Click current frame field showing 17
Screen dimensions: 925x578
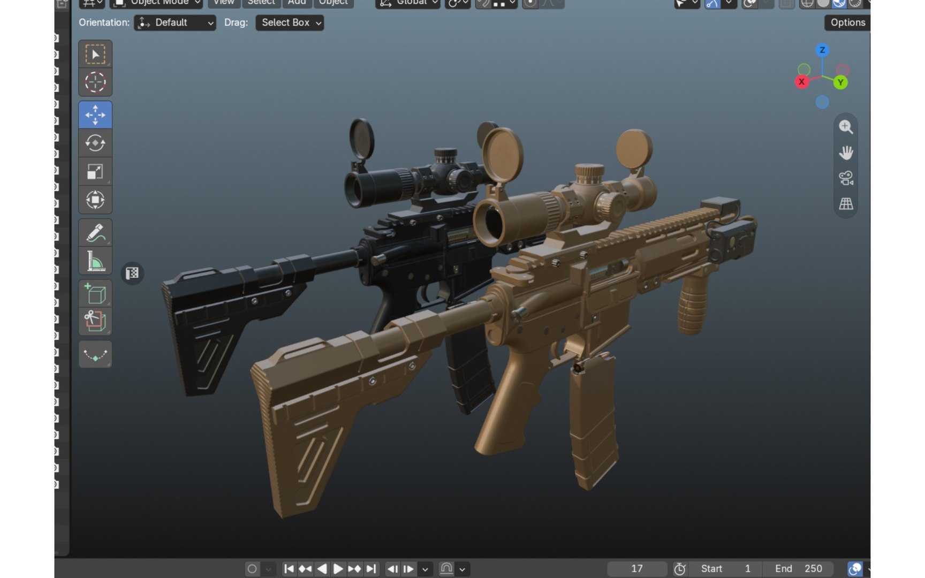pyautogui.click(x=637, y=569)
